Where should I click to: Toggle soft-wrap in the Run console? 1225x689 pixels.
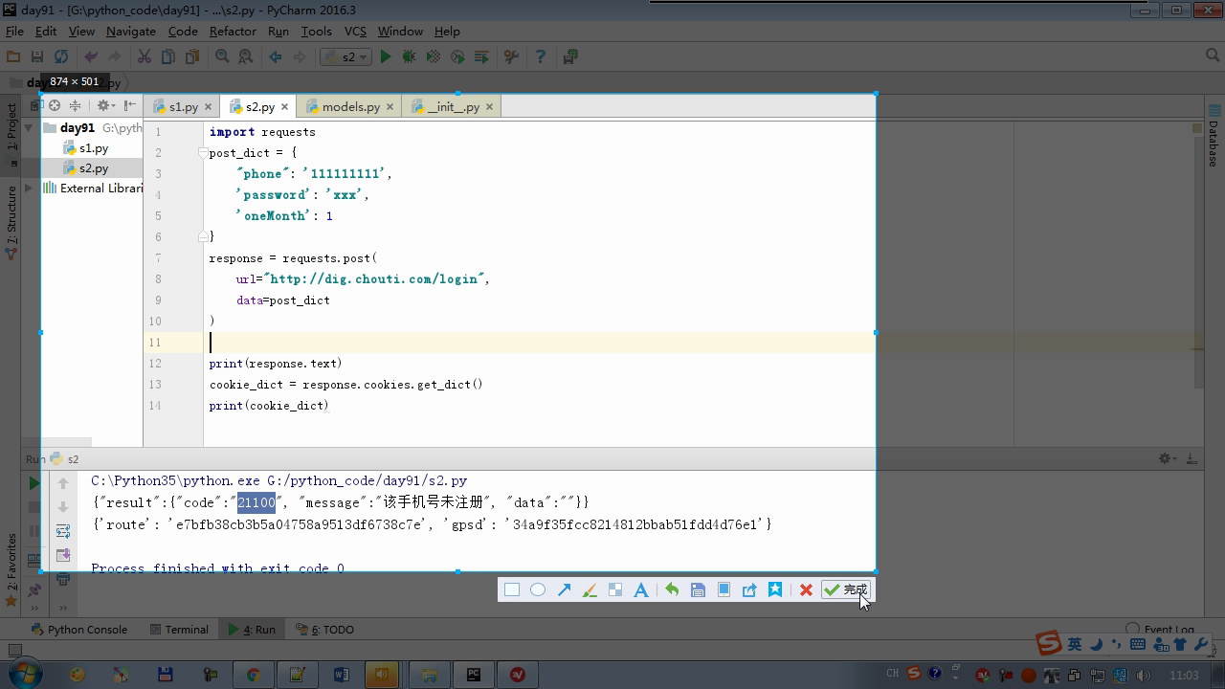point(63,531)
